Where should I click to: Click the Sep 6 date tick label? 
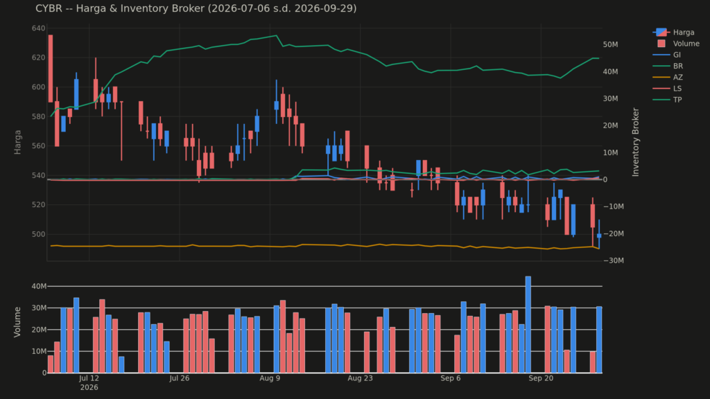click(451, 378)
